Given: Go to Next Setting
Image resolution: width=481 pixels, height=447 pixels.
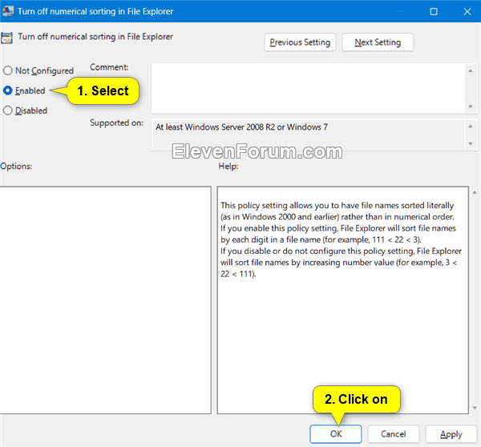Looking at the screenshot, I should pos(378,42).
